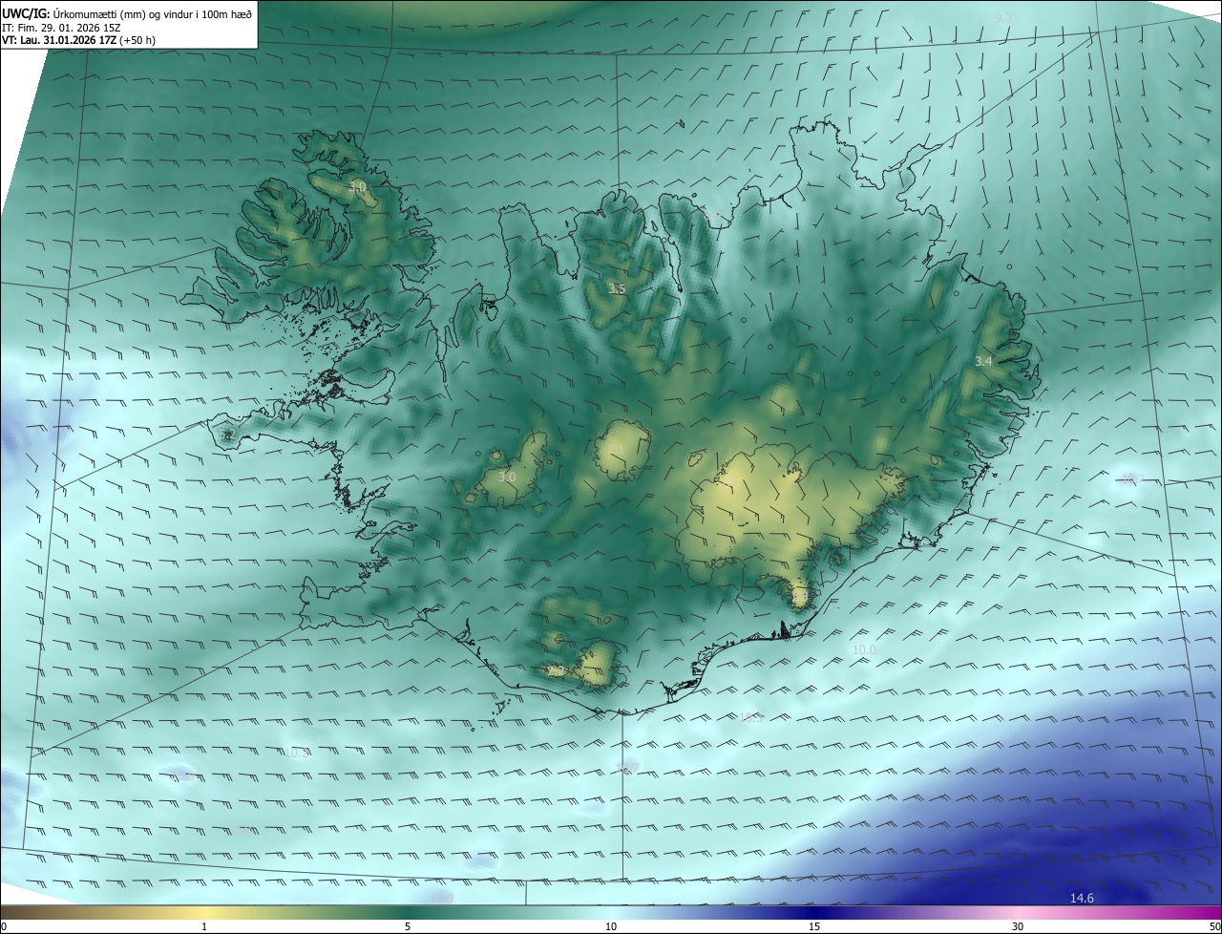Click the 3.0 value in the Westfjords

coord(357,186)
